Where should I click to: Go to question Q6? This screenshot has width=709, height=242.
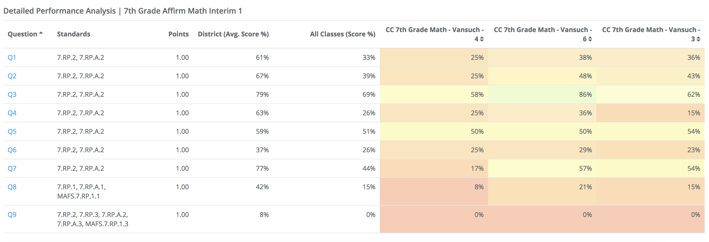tap(12, 150)
